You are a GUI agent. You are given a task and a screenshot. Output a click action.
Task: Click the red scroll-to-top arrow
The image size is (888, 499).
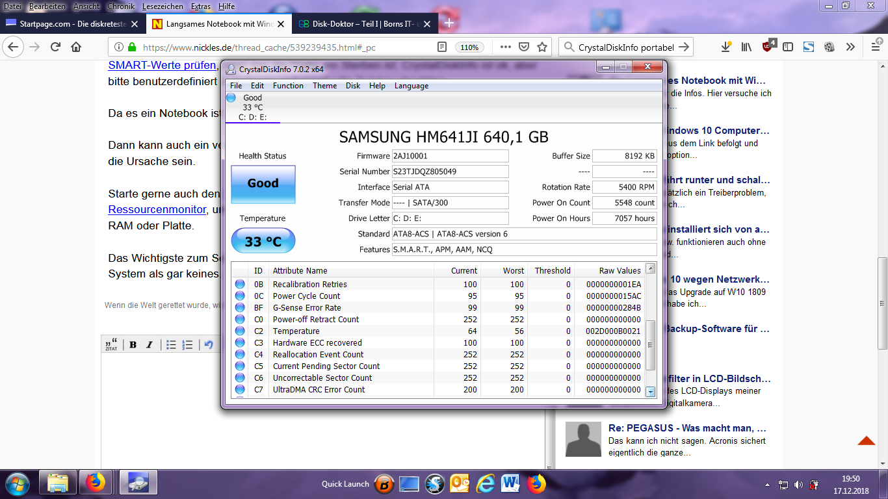[866, 441]
